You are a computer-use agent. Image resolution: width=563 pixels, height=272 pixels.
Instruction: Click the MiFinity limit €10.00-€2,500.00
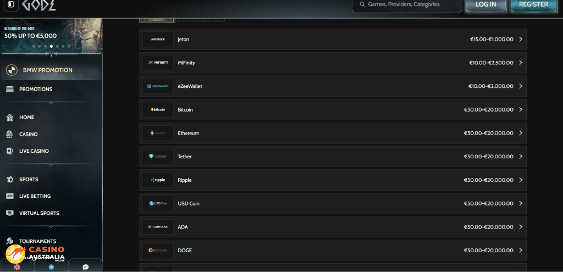point(491,63)
